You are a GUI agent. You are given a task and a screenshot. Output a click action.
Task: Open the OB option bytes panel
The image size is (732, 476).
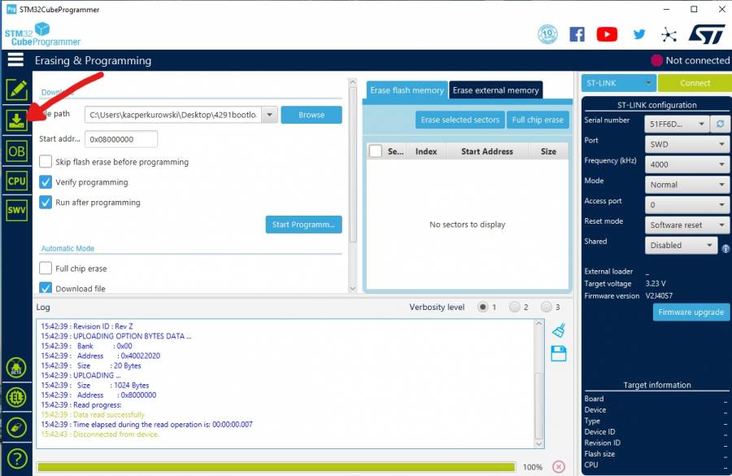click(17, 151)
